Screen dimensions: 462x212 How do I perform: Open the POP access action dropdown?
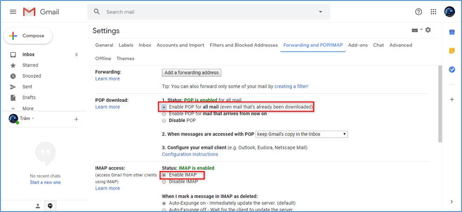302,134
